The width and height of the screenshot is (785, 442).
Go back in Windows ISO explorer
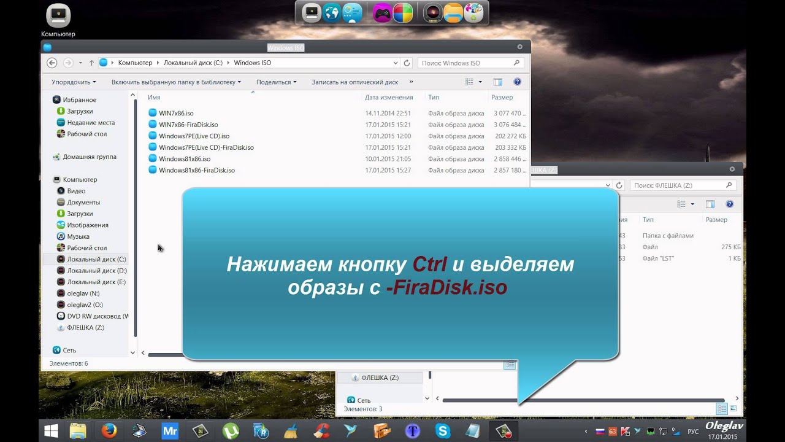tap(52, 63)
